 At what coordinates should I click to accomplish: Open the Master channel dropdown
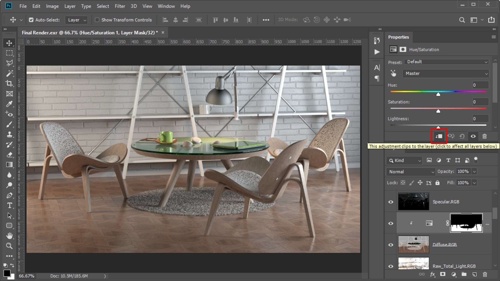click(x=446, y=74)
